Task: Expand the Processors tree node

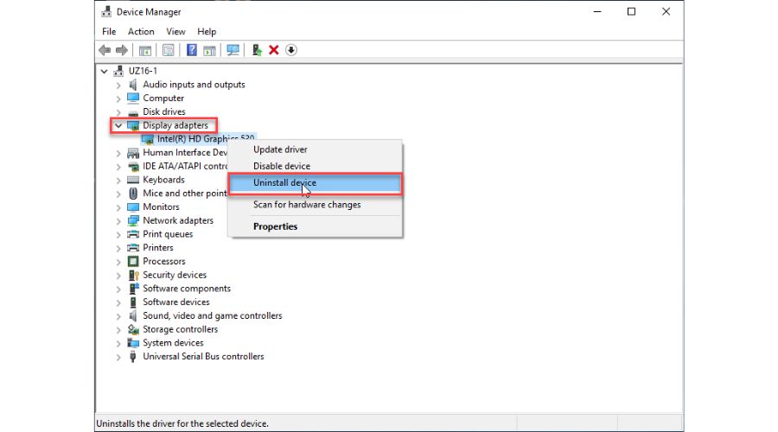Action: 118,262
